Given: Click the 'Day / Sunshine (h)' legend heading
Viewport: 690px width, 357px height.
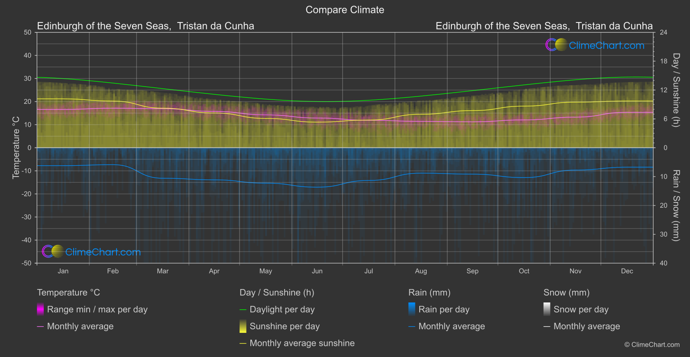Looking at the screenshot, I should [x=277, y=293].
